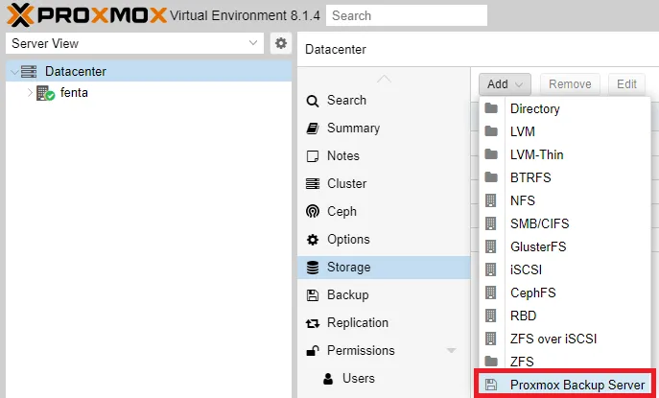Click the Proxmox Backup Server disk icon

point(491,385)
